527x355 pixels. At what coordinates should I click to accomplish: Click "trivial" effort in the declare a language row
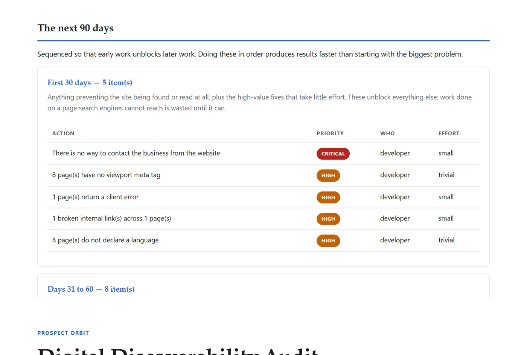[446, 240]
